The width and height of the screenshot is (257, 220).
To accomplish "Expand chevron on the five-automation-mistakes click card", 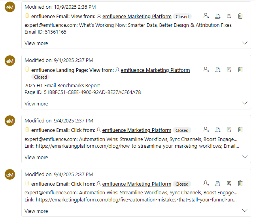I will (x=244, y=211).
